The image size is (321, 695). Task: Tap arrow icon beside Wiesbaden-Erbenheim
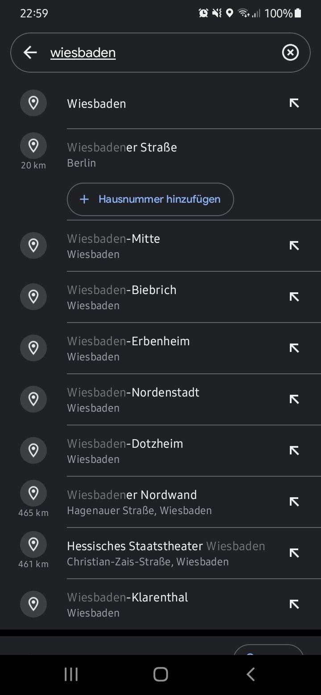click(x=294, y=348)
